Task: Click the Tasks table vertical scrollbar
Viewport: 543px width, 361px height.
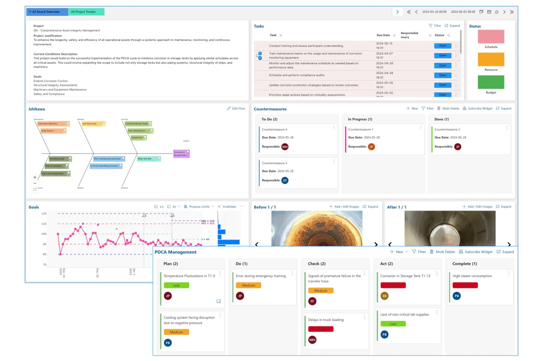Action: [x=461, y=42]
